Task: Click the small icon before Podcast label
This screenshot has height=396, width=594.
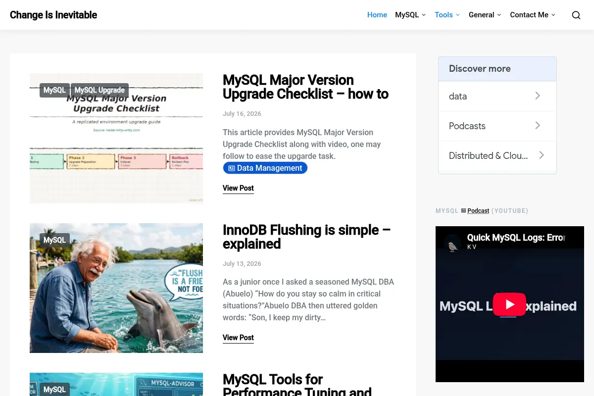Action: pos(463,210)
